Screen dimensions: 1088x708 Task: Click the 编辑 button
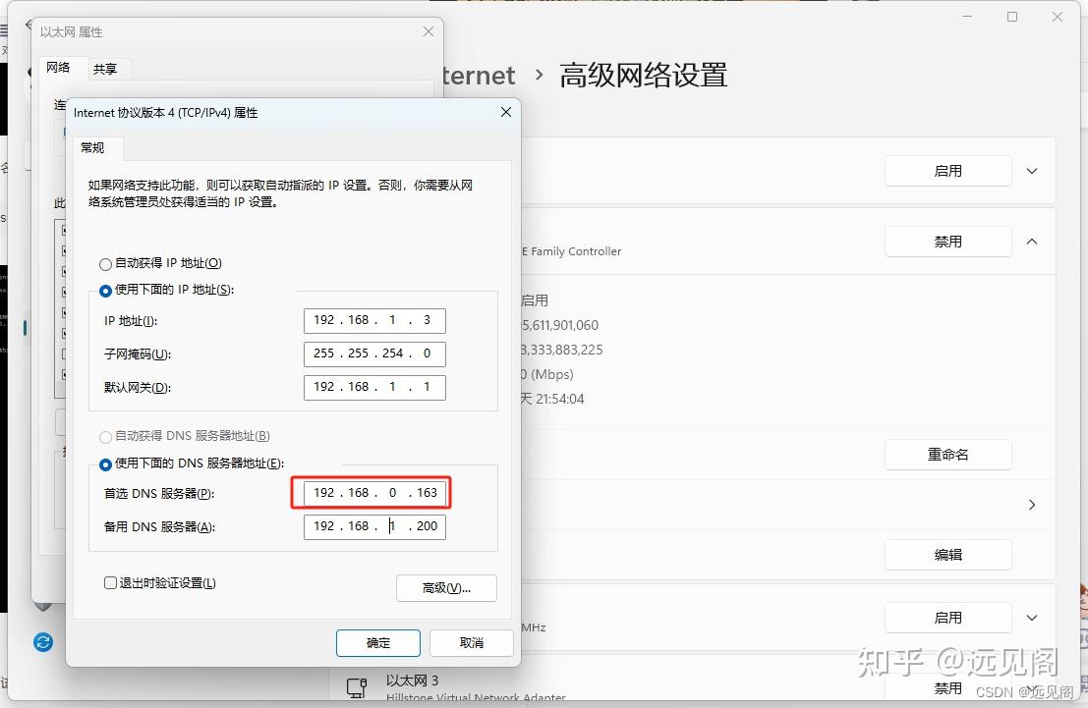947,554
